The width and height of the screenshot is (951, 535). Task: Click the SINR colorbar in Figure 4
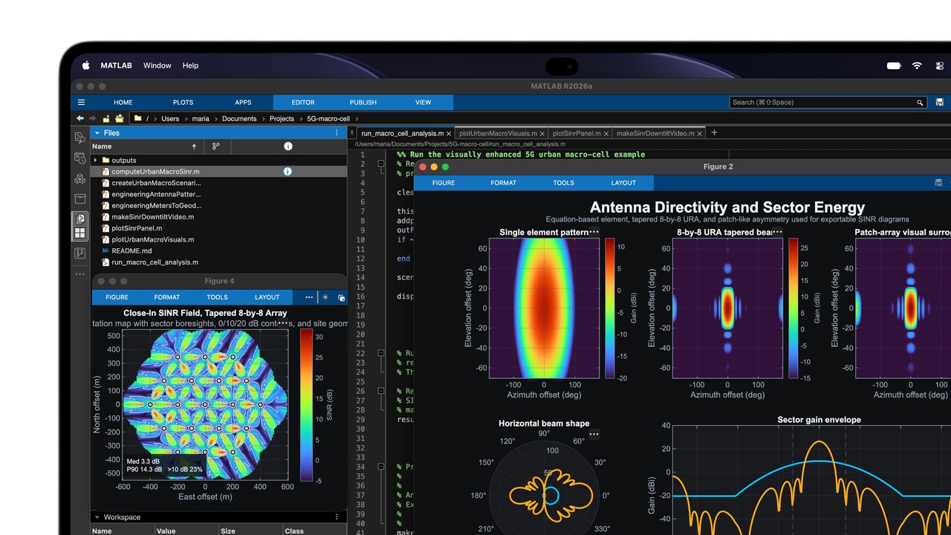coord(306,405)
